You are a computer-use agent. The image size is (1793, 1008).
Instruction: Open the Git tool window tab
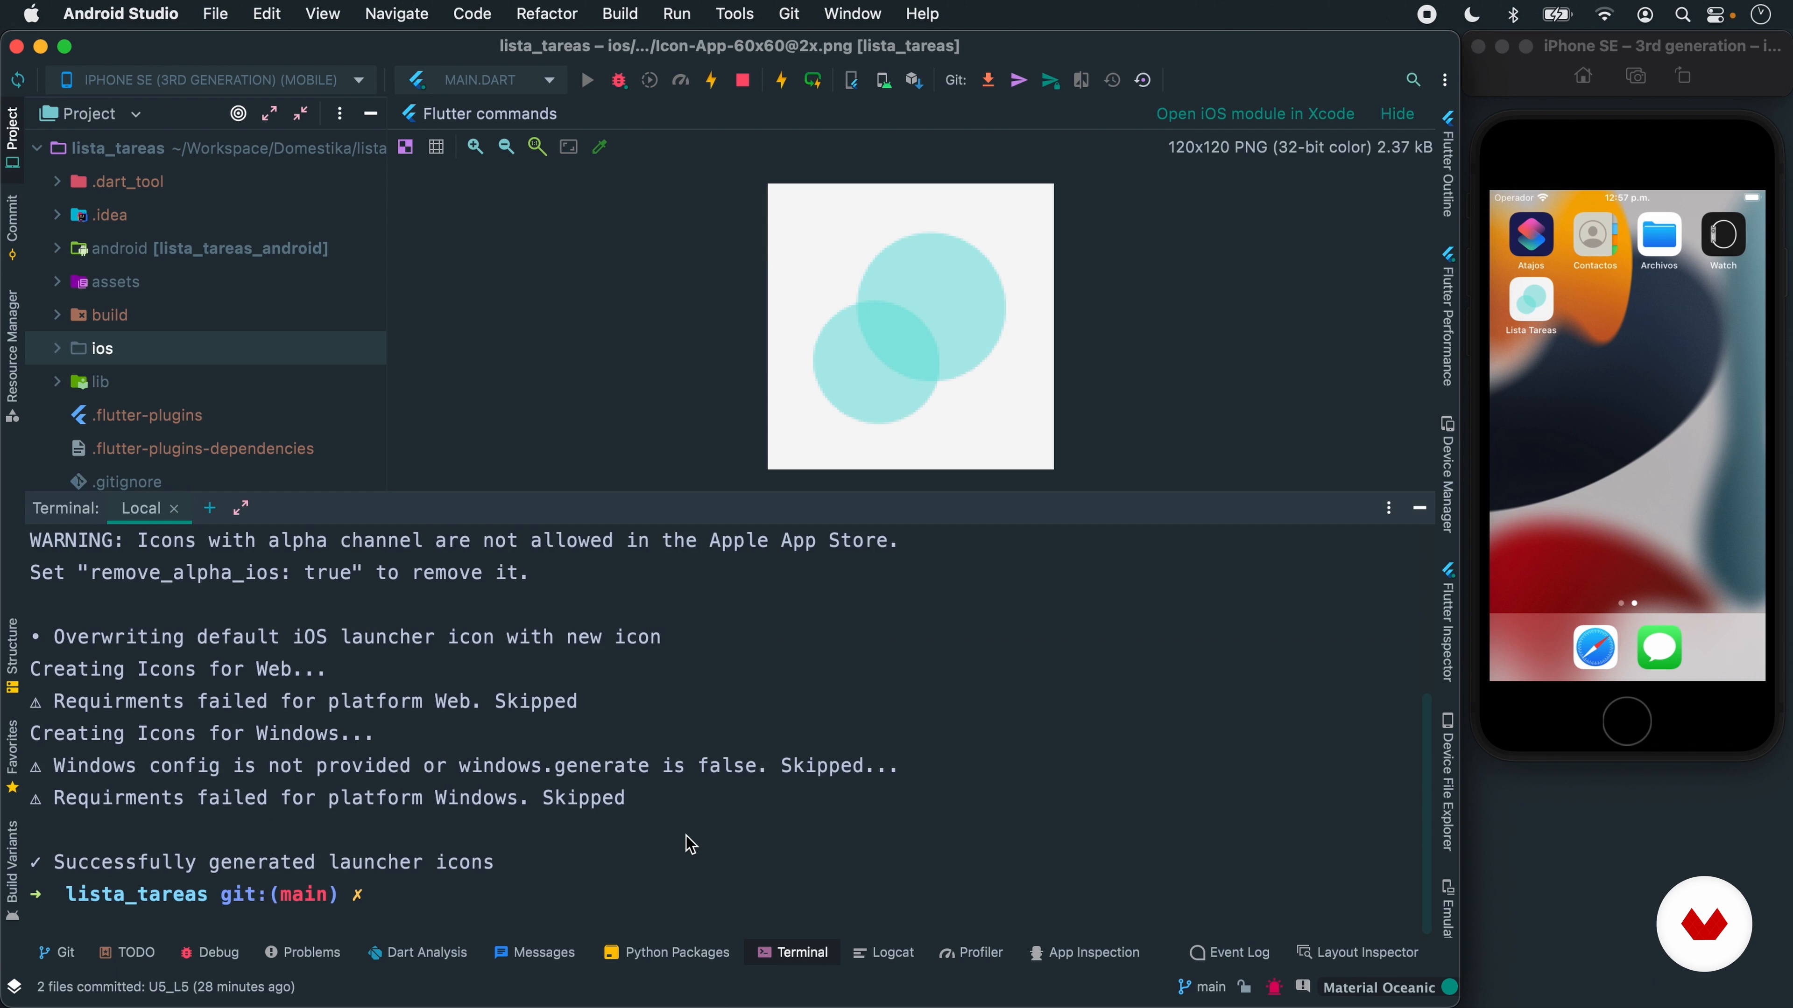click(56, 952)
